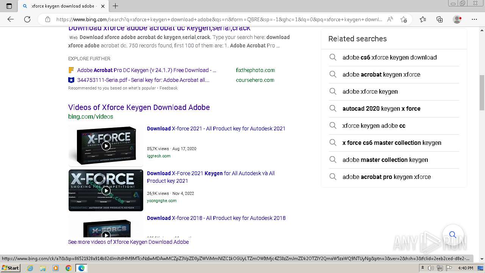This screenshot has width=485, height=273.
Task: Open the Action Center flag icon
Action: click(x=449, y=268)
